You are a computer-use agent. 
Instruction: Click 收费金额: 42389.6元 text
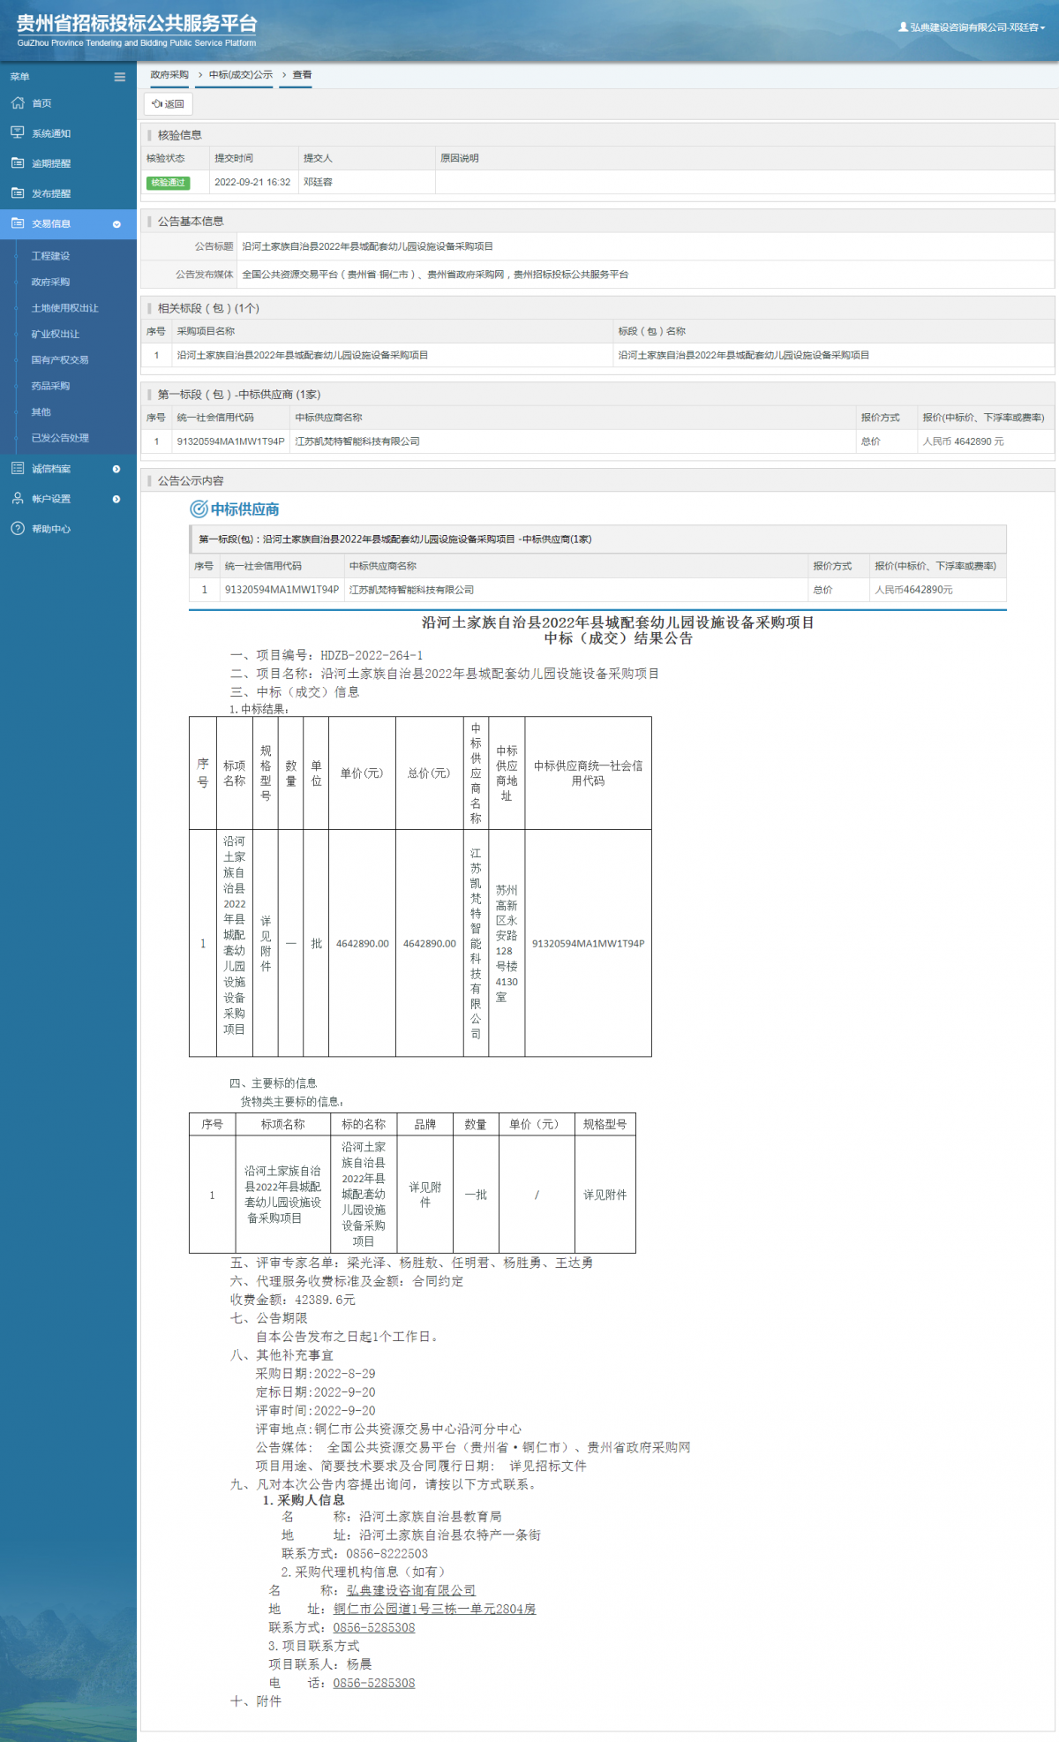click(293, 1300)
